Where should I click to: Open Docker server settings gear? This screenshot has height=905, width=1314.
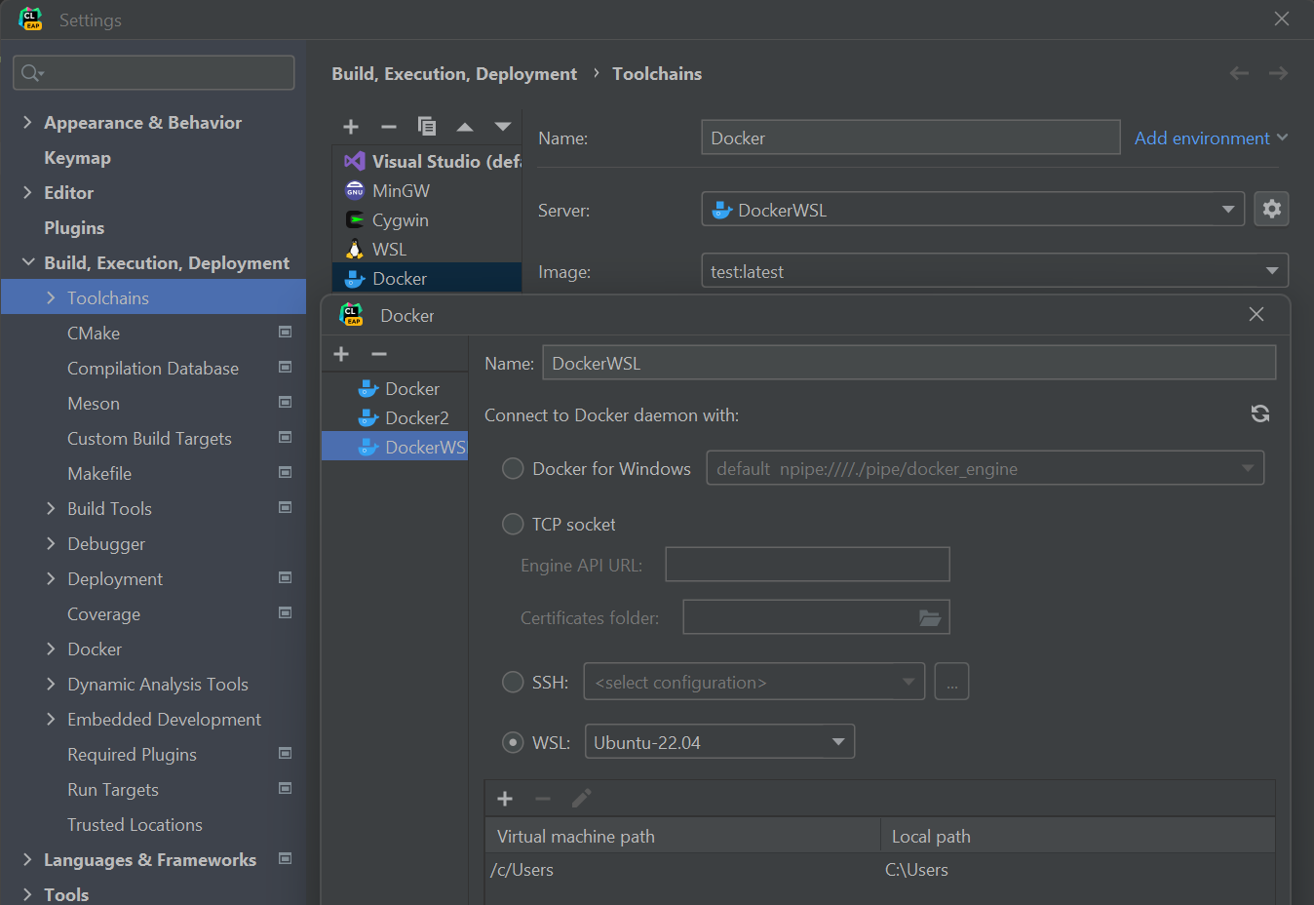coord(1271,209)
